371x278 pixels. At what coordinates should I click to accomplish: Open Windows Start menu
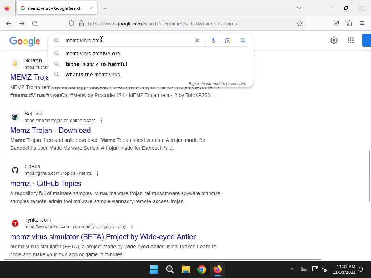pos(154,269)
